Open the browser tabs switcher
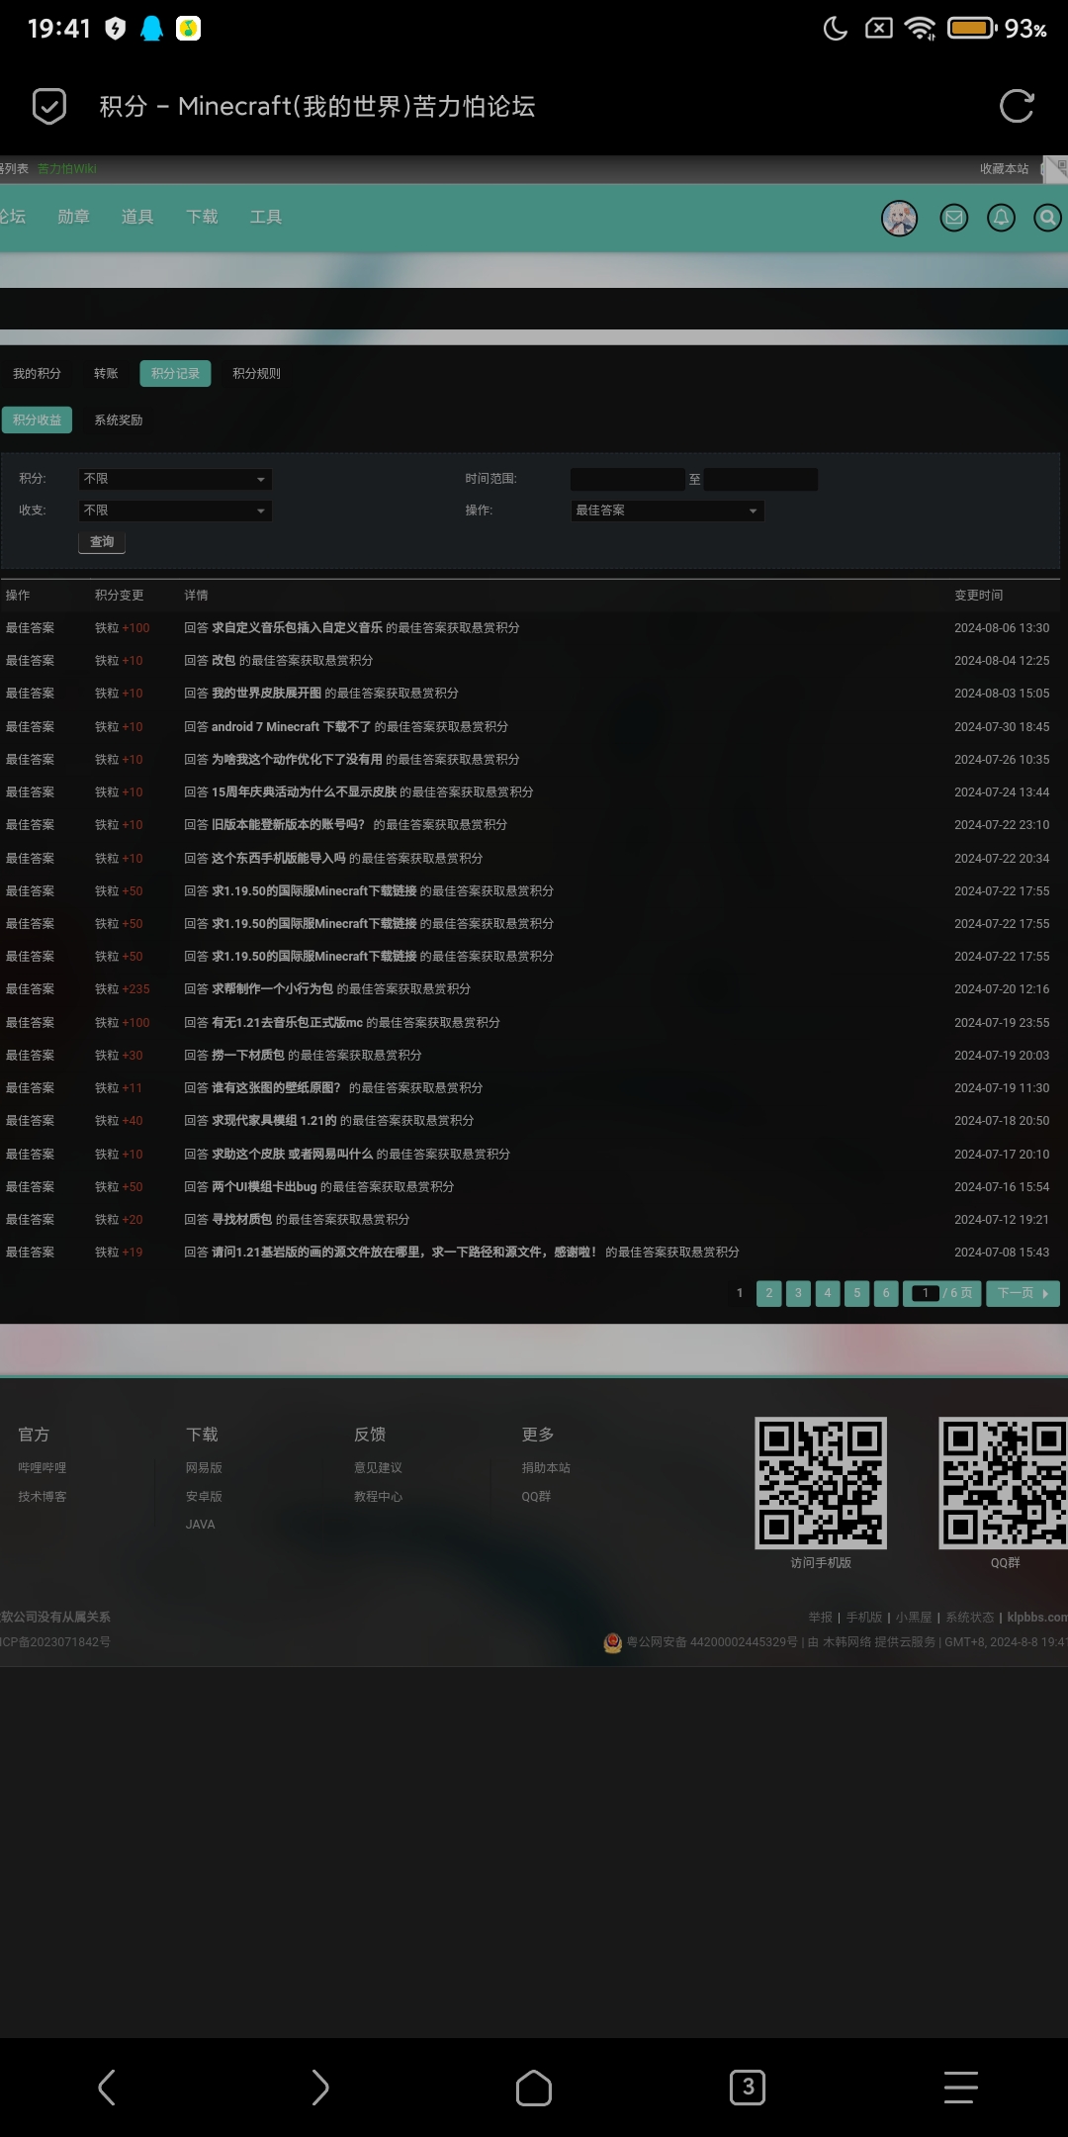Screen dimensions: 1068x2137 (x=748, y=2088)
